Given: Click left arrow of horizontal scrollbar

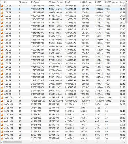Looking at the screenshot, I should [x=2, y=142].
